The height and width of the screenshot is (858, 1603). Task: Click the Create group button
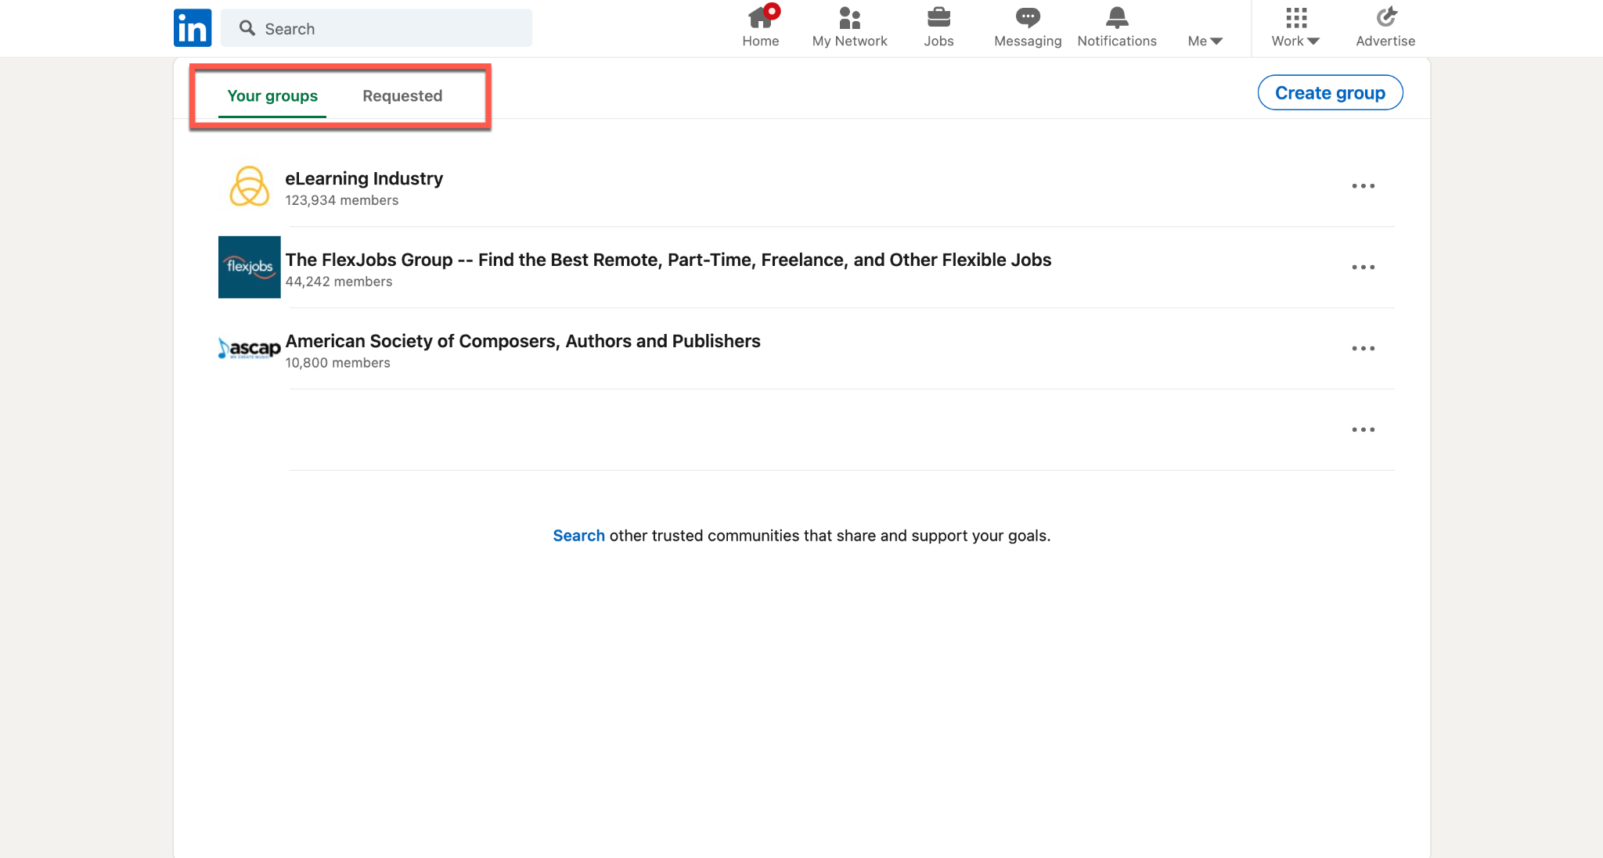point(1330,93)
